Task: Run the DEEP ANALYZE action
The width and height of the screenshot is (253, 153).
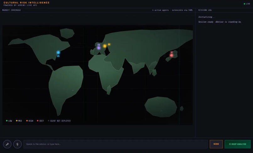Action: pyautogui.click(x=238, y=144)
